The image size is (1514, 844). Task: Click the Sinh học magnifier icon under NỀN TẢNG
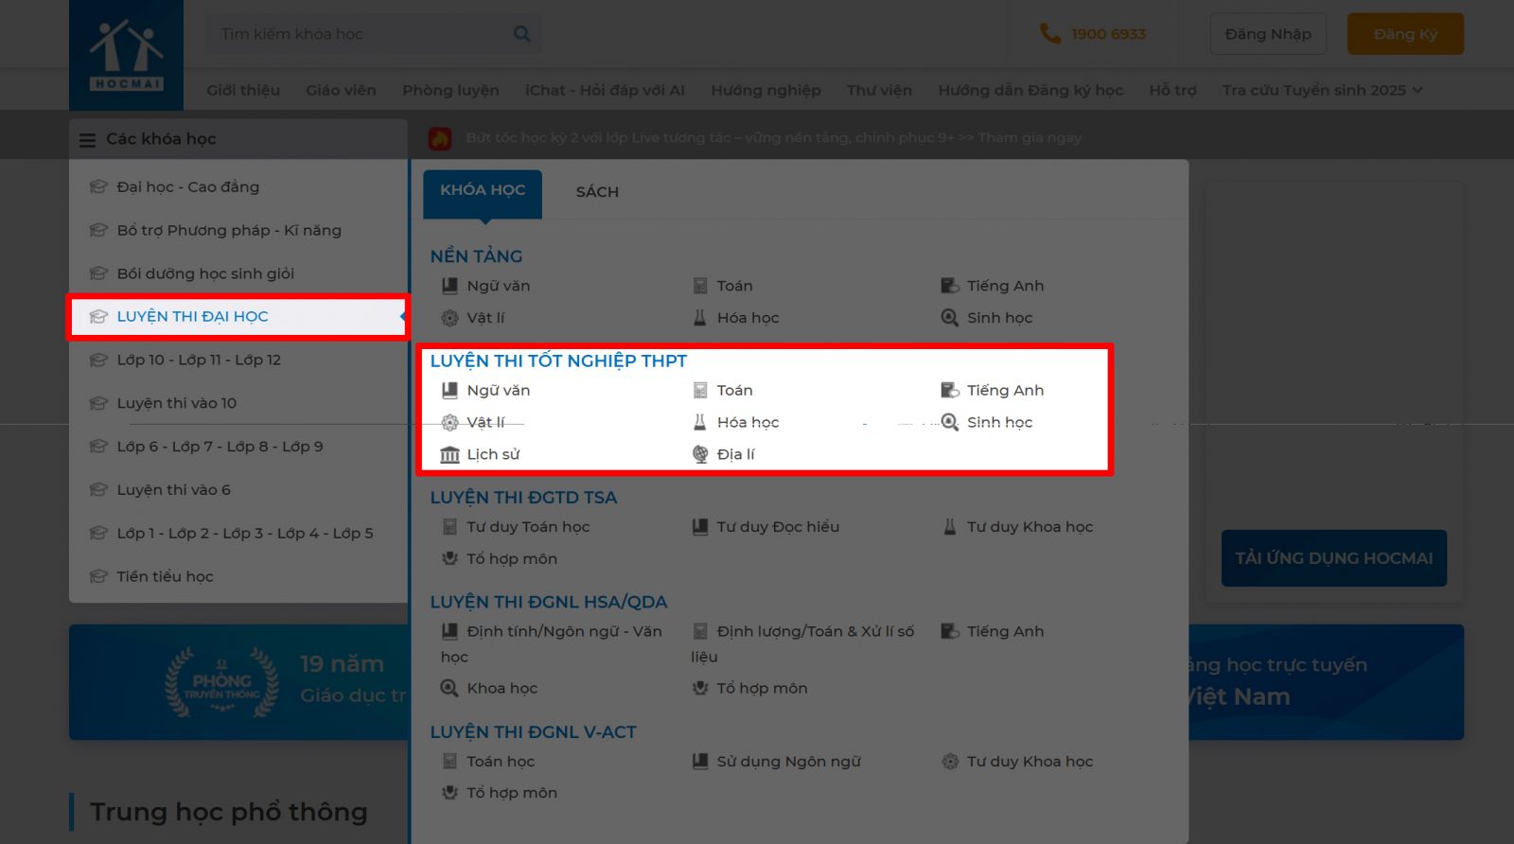pos(950,318)
